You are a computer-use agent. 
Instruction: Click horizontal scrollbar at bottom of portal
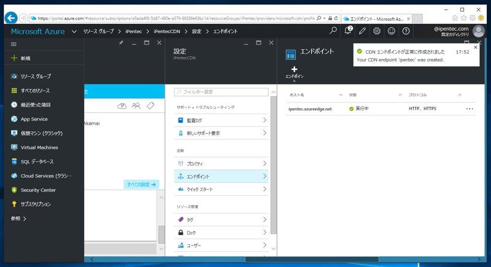pos(312,259)
